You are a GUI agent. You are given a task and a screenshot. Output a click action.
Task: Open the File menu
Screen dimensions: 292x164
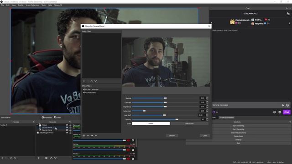pos(2,5)
